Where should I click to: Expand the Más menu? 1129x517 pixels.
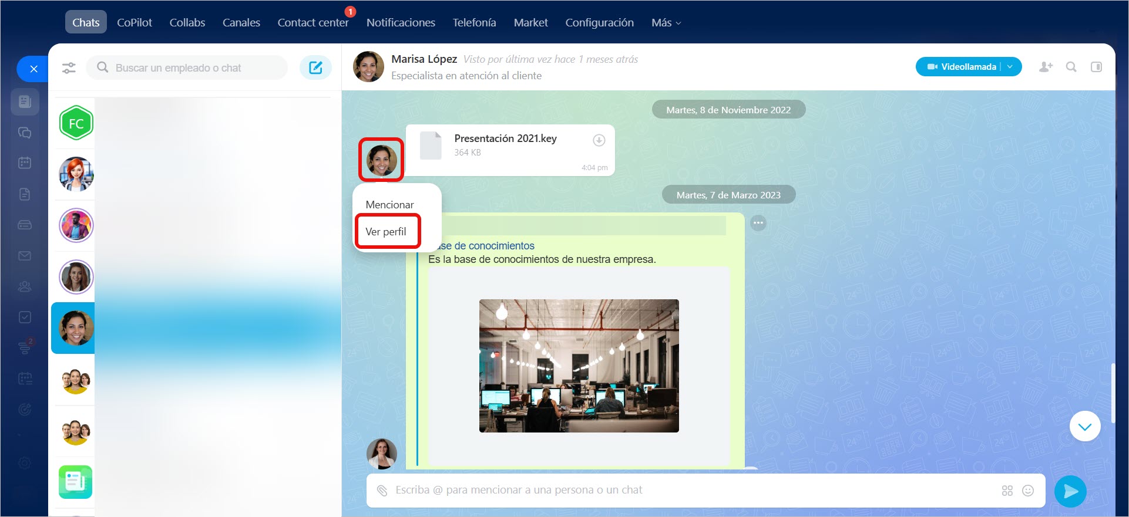pos(666,23)
